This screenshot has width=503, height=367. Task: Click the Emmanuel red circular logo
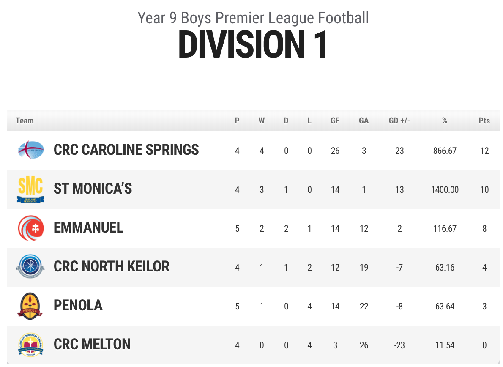(31, 228)
